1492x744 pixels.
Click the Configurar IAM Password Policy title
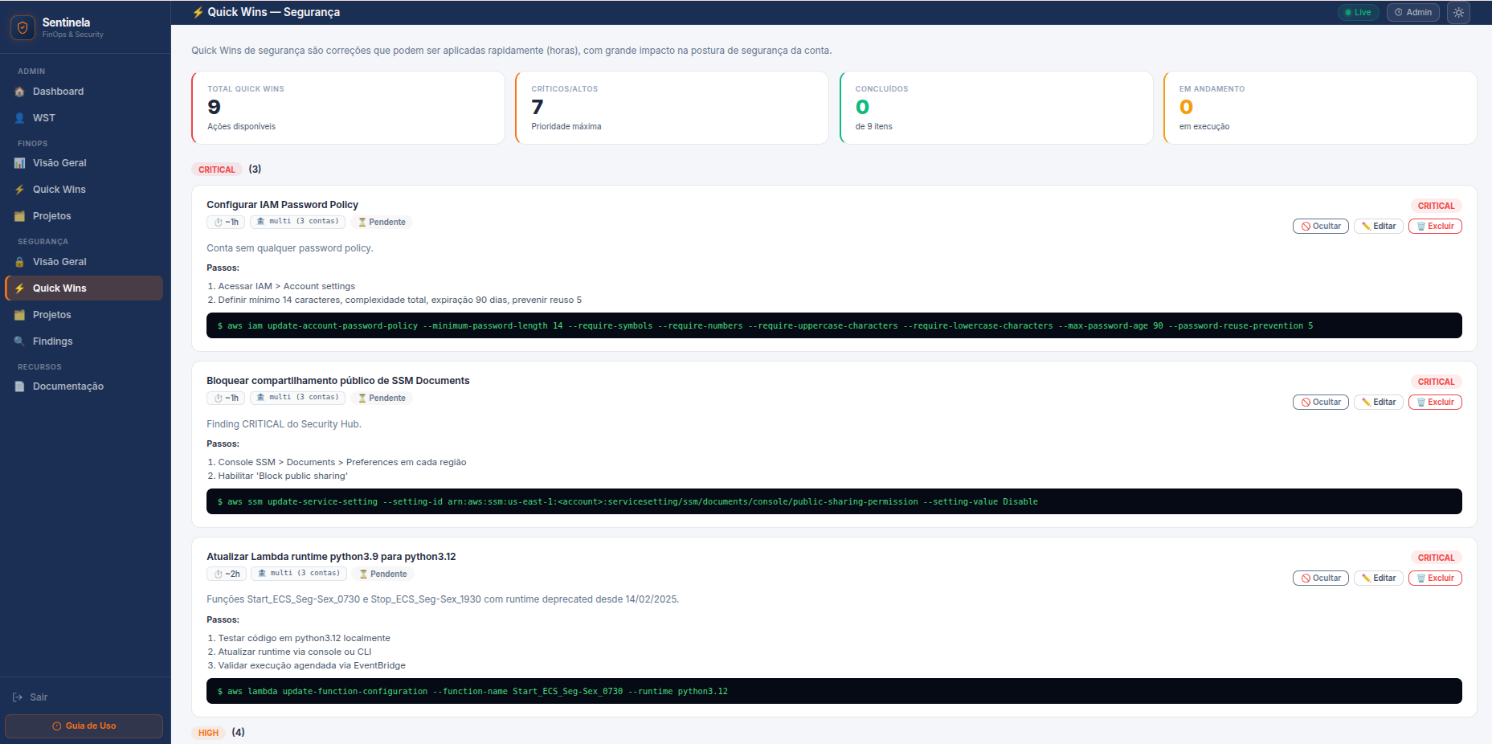pyautogui.click(x=282, y=205)
